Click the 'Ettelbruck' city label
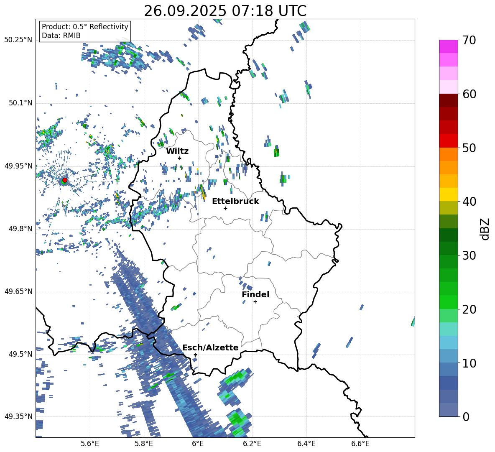 click(x=235, y=202)
